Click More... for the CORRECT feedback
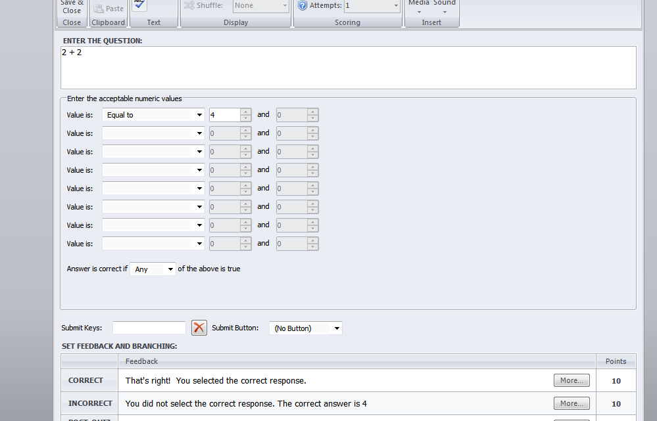 tap(572, 380)
